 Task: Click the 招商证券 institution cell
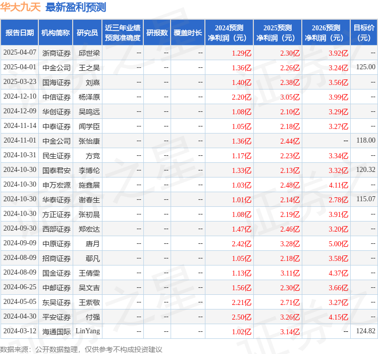57,258
